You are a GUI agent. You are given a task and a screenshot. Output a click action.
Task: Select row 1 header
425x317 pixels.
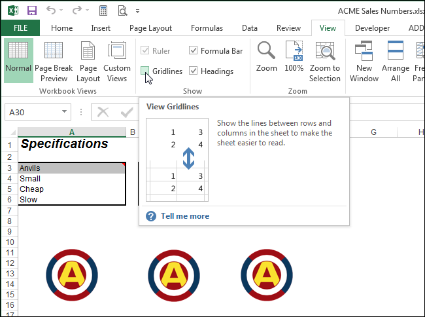tap(10, 145)
